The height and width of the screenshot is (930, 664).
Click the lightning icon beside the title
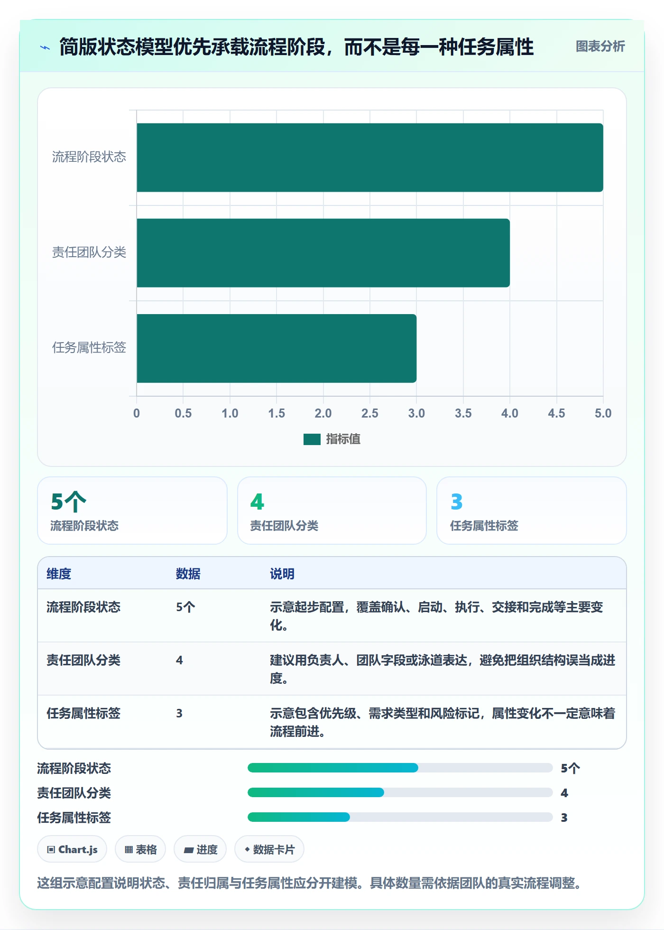pos(45,47)
